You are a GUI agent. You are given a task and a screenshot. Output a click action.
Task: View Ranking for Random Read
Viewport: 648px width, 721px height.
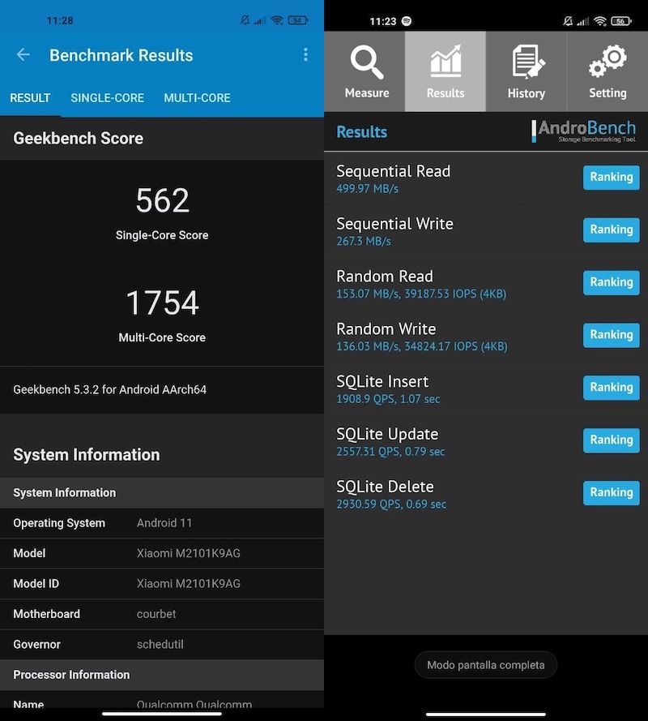(x=611, y=283)
